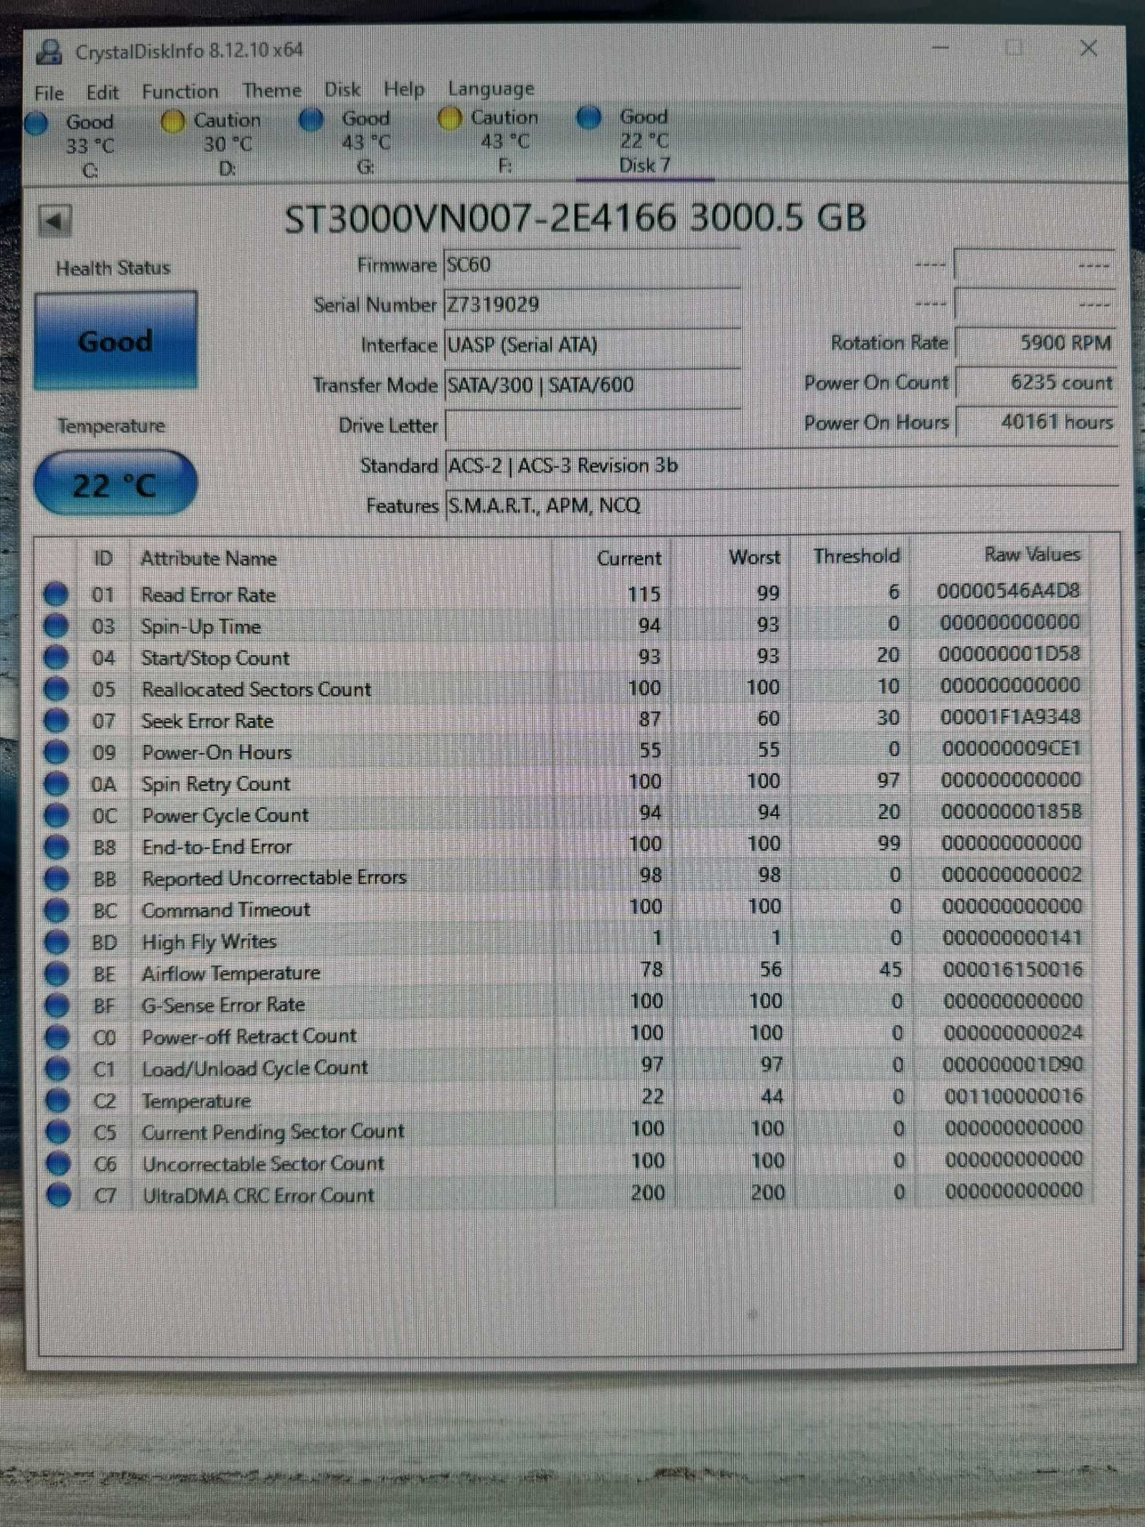
Task: Close the CrystalDiskInfo window
Action: pos(1088,48)
